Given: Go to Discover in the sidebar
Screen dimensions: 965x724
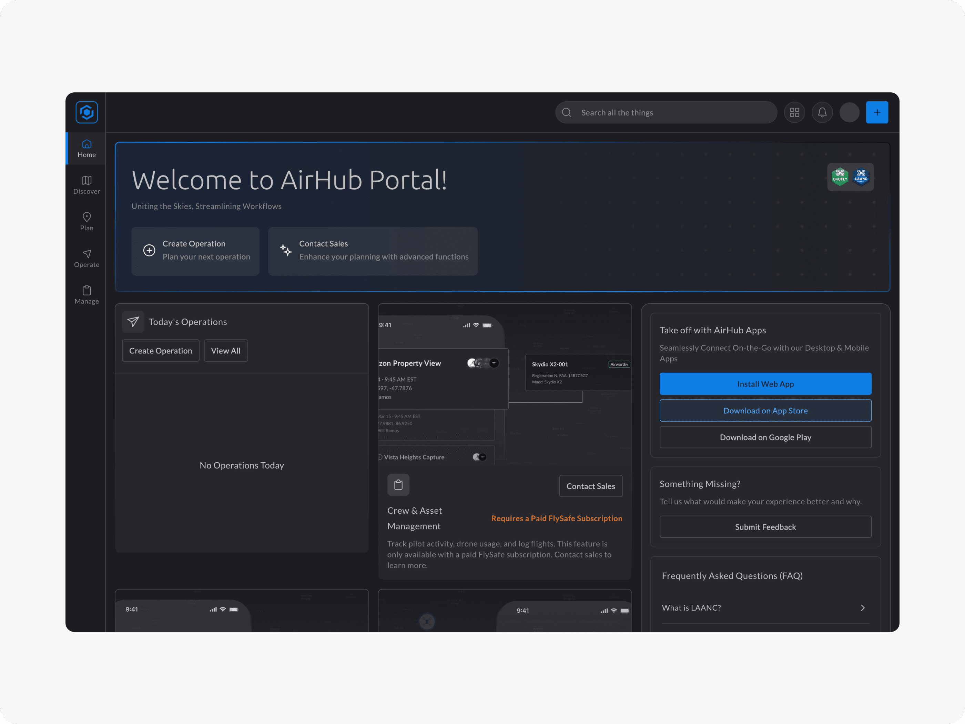Looking at the screenshot, I should (87, 184).
